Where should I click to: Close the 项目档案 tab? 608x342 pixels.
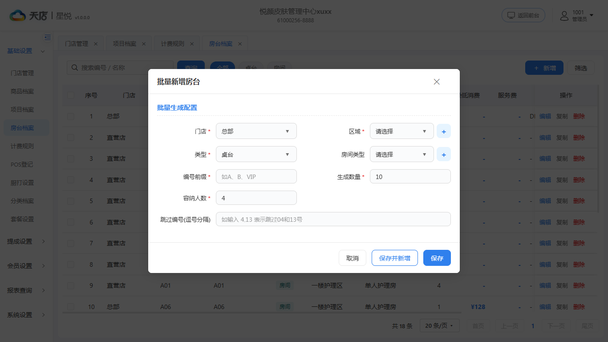pos(144,44)
